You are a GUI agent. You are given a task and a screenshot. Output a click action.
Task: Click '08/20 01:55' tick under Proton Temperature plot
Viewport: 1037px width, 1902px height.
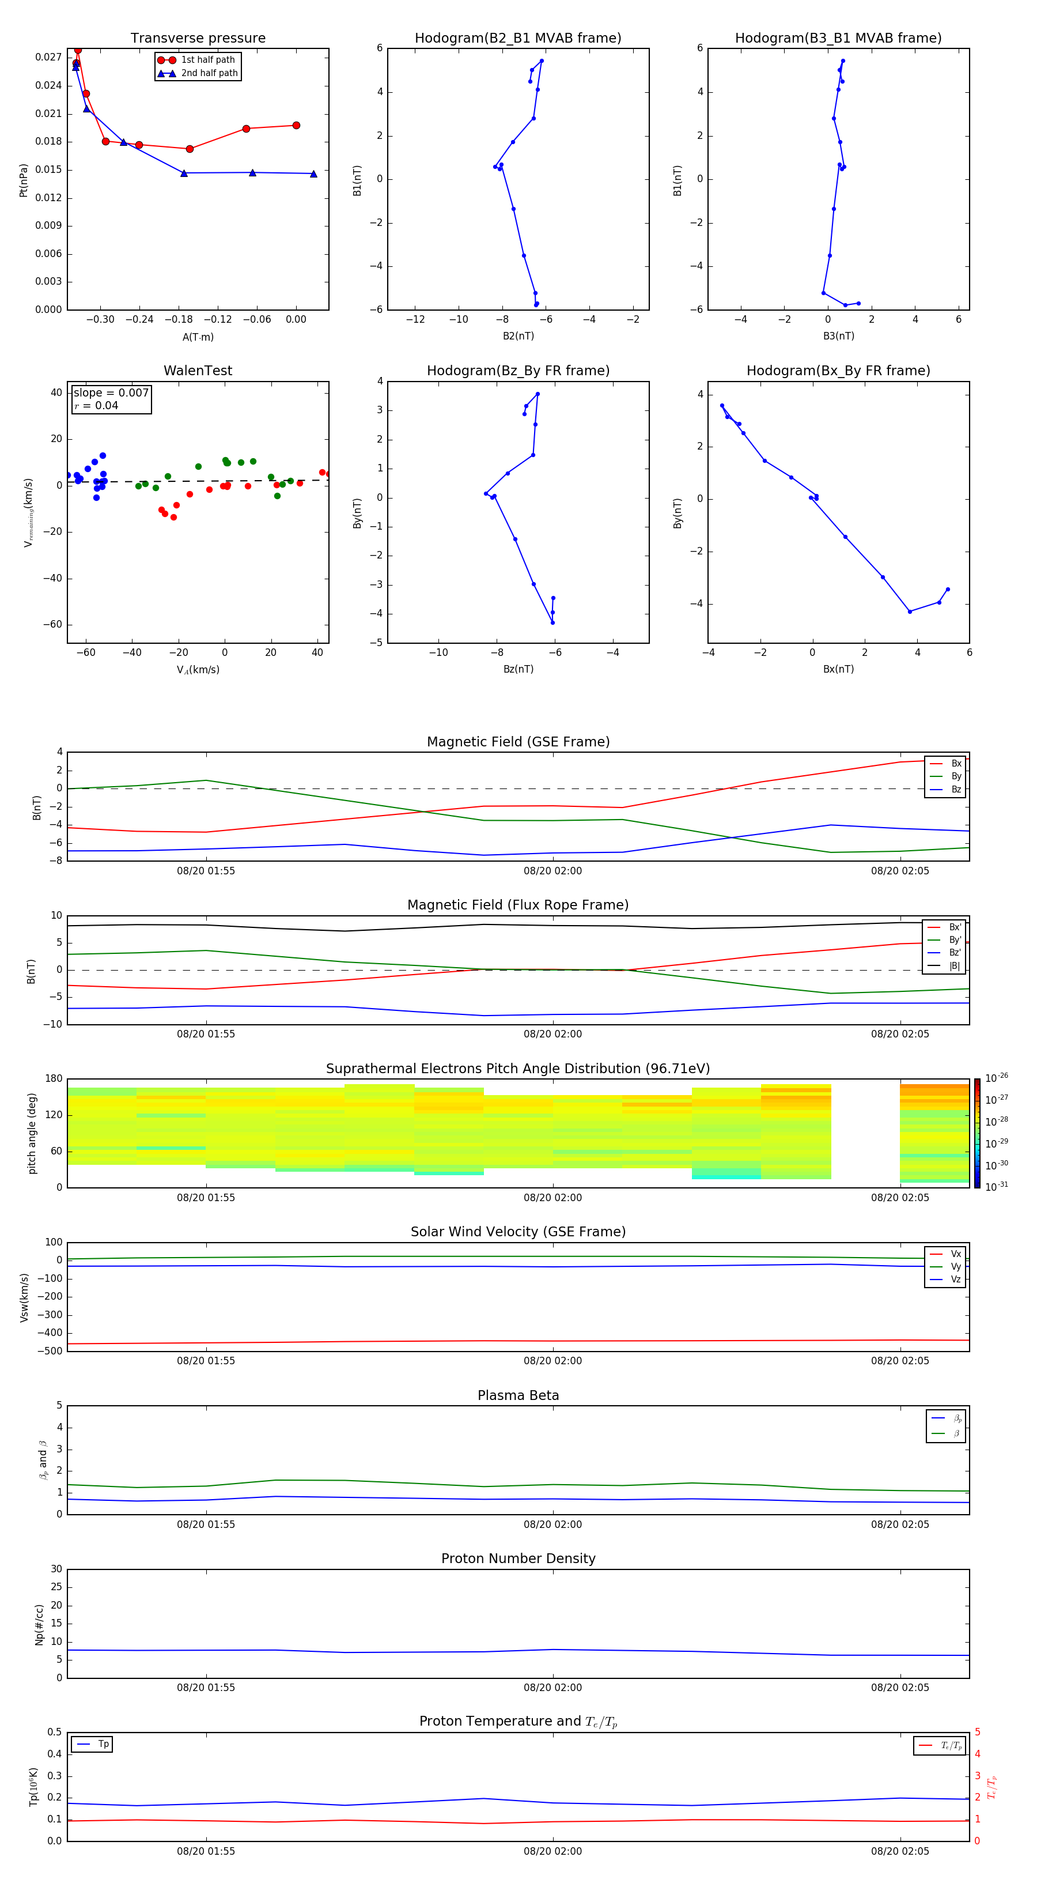coord(206,1851)
